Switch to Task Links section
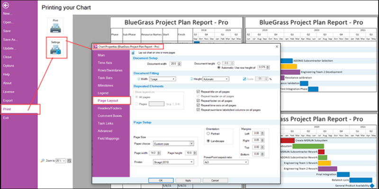 coord(105,123)
